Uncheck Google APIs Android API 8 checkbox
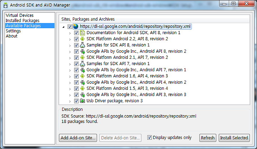The height and width of the screenshot is (149, 257). [x=76, y=51]
